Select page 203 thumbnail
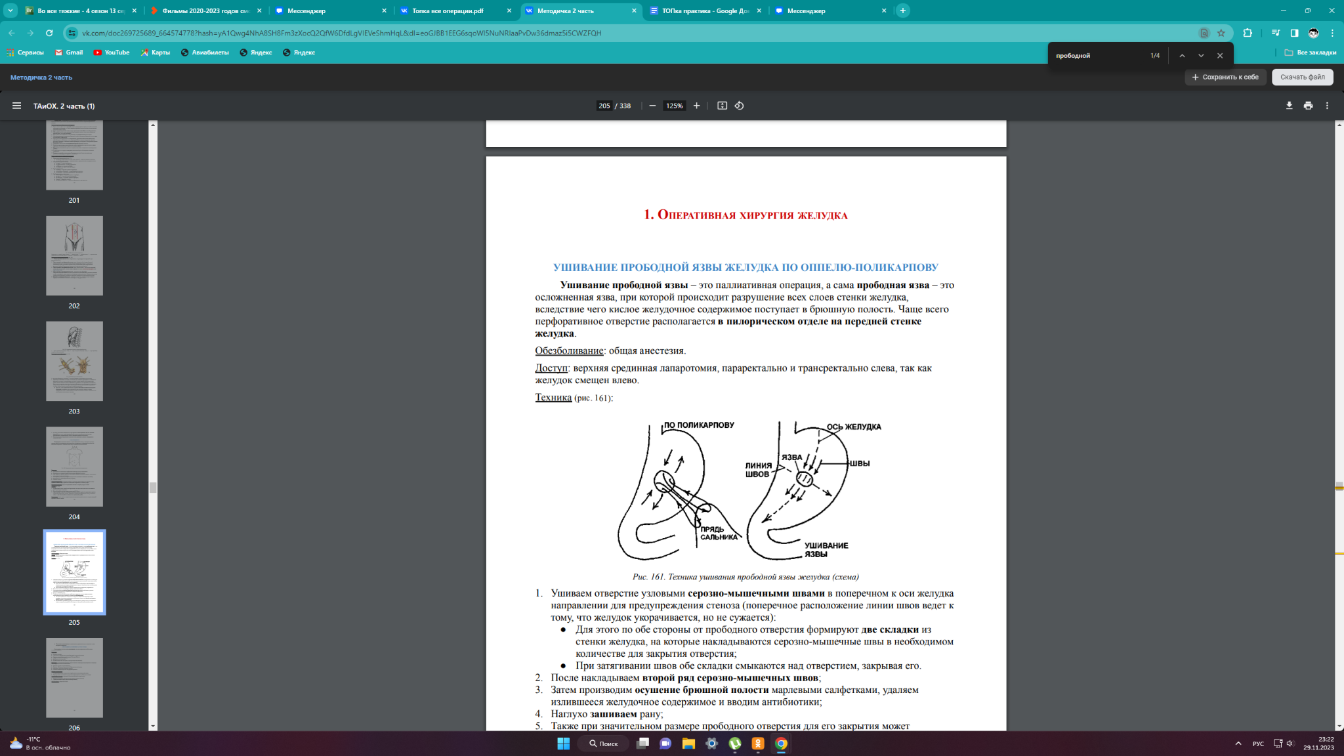Viewport: 1344px width, 756px height. coord(74,361)
